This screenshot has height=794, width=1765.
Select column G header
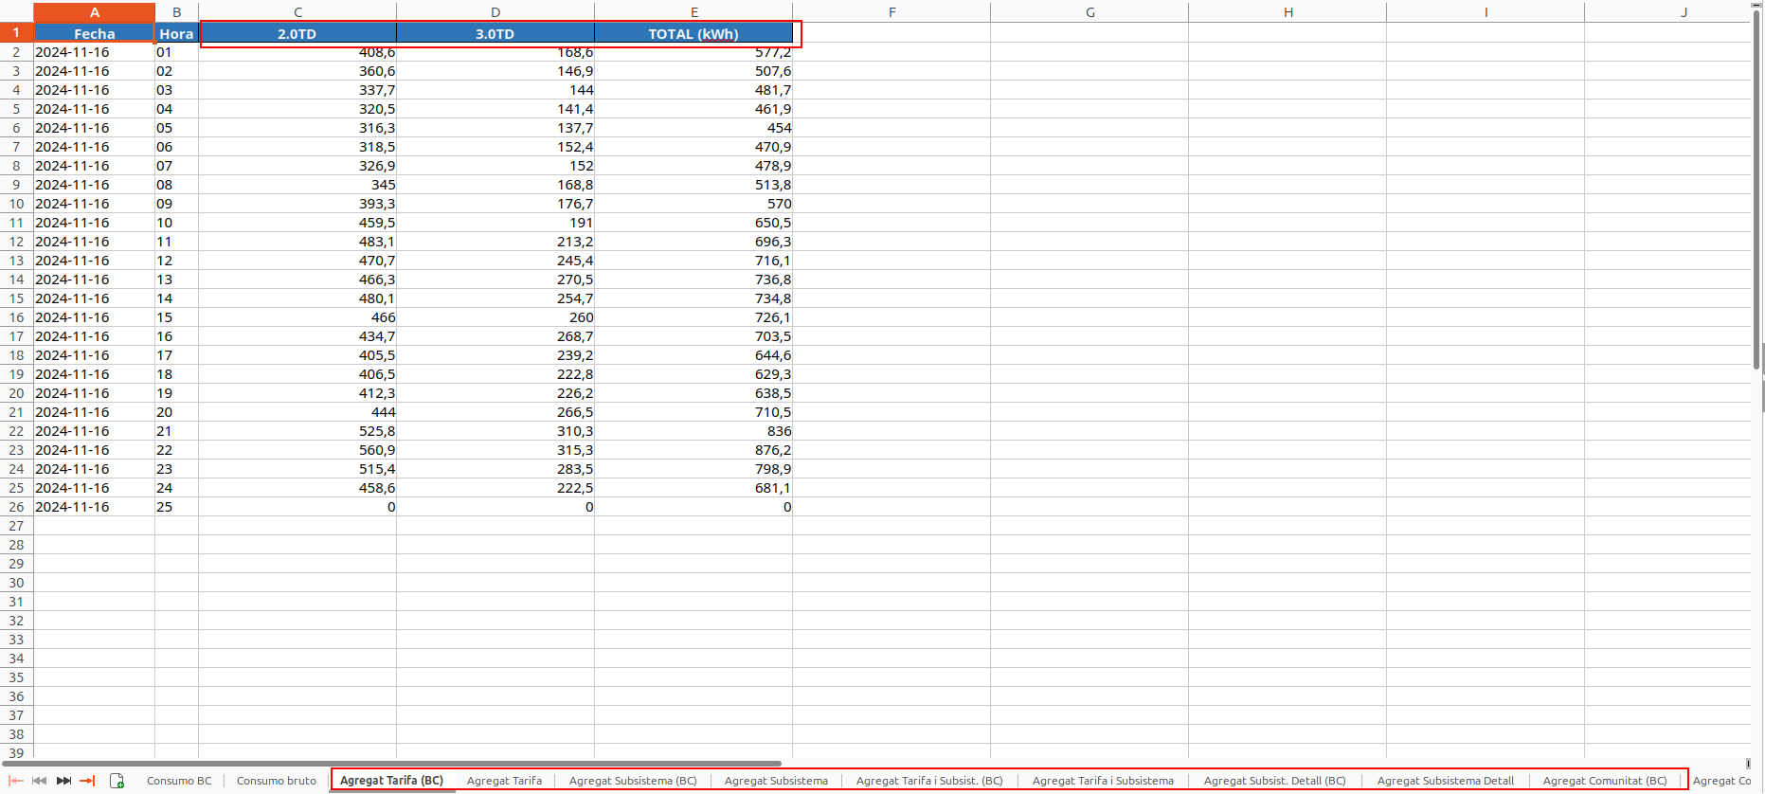1090,12
